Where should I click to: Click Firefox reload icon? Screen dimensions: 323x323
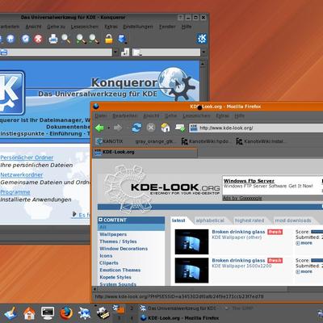pos(136,128)
